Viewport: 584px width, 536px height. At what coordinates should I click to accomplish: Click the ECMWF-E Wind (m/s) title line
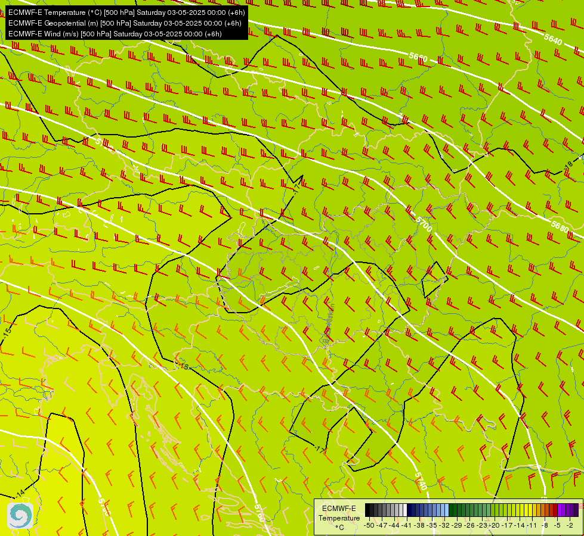(115, 34)
